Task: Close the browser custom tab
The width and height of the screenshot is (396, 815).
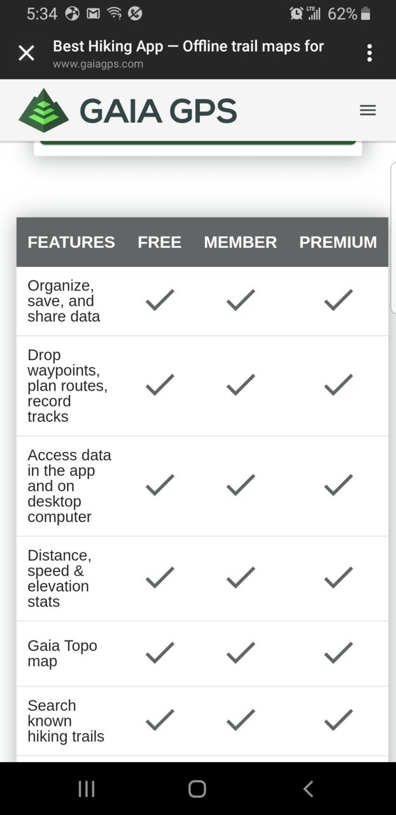Action: tap(26, 53)
